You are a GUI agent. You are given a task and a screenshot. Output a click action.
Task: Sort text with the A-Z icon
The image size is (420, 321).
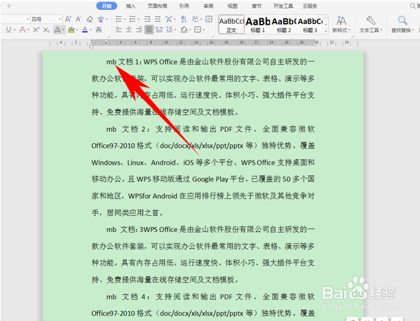[184, 20]
